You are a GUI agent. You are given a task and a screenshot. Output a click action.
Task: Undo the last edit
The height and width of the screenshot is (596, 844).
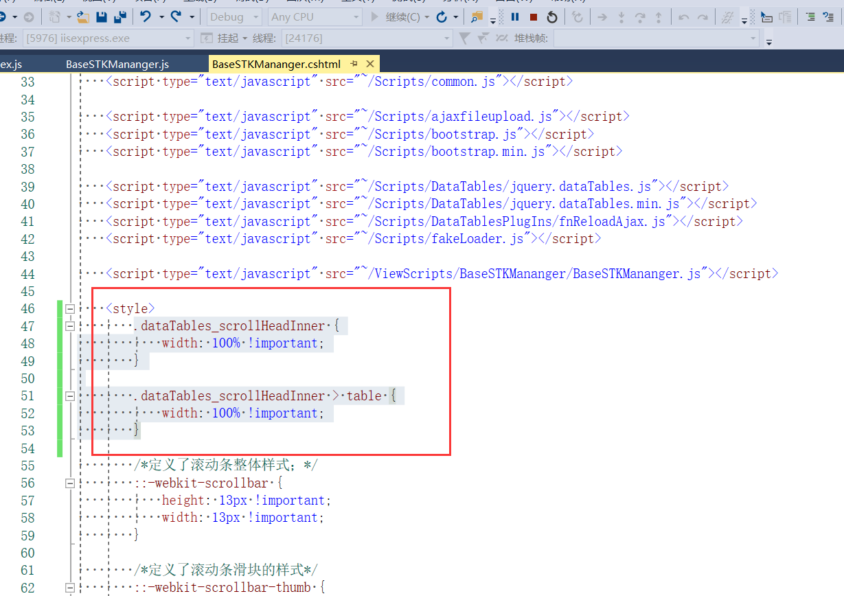tap(146, 16)
